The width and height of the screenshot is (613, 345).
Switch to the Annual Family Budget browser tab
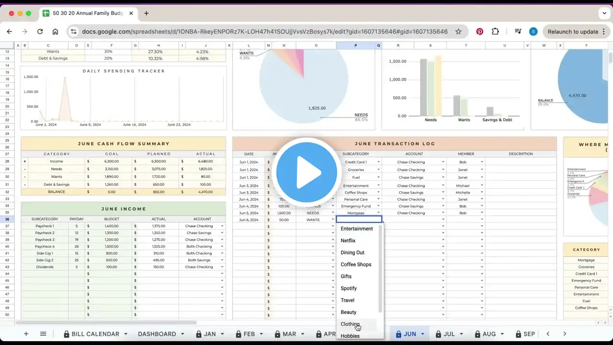(89, 13)
